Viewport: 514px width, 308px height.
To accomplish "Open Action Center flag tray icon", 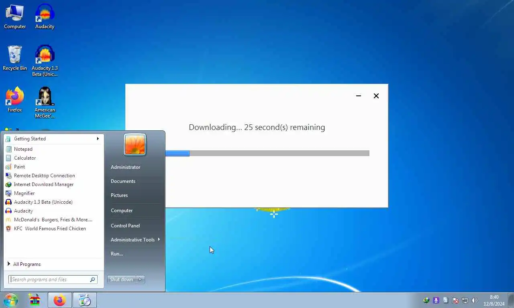I will pyautogui.click(x=455, y=300).
